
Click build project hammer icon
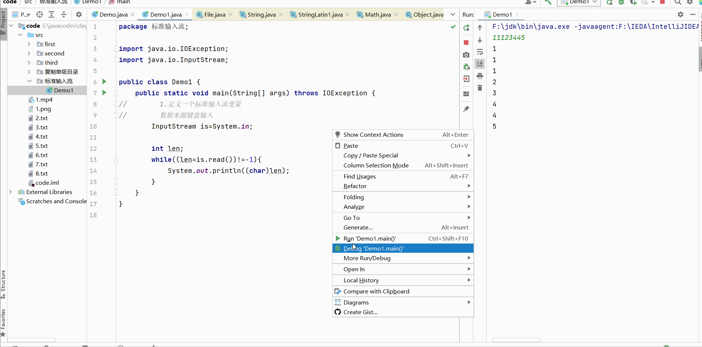(548, 2)
